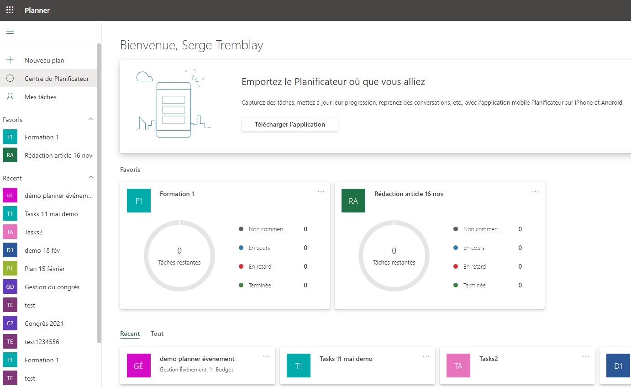Click the F1 badge under Favoris sidebar
The image size is (631, 387).
(10, 137)
